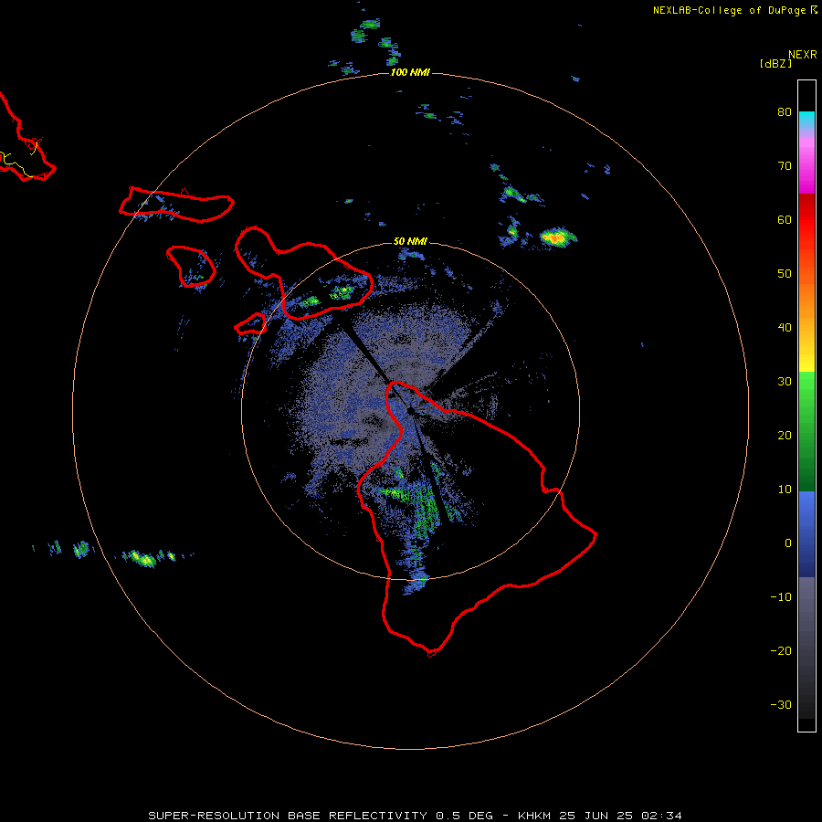The height and width of the screenshot is (822, 822).
Task: Click the NEXR label above the color bar
Action: click(803, 55)
